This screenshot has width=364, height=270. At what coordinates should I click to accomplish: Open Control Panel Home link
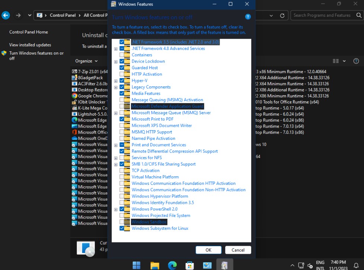[29, 32]
